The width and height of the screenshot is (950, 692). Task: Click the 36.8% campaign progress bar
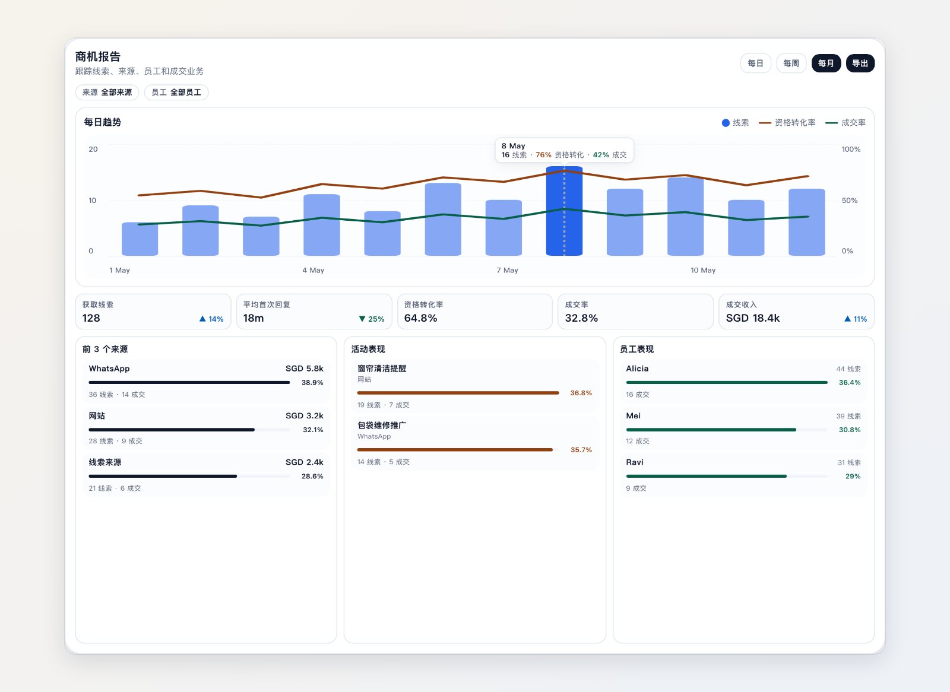point(458,393)
